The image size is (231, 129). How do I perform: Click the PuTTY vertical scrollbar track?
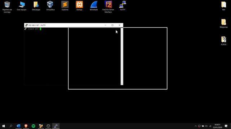(x=122, y=56)
